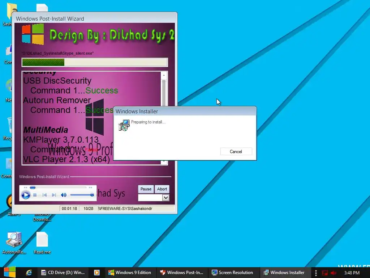Image resolution: width=370 pixels, height=278 pixels.
Task: Click Preparing to install... message
Action: pos(148,122)
